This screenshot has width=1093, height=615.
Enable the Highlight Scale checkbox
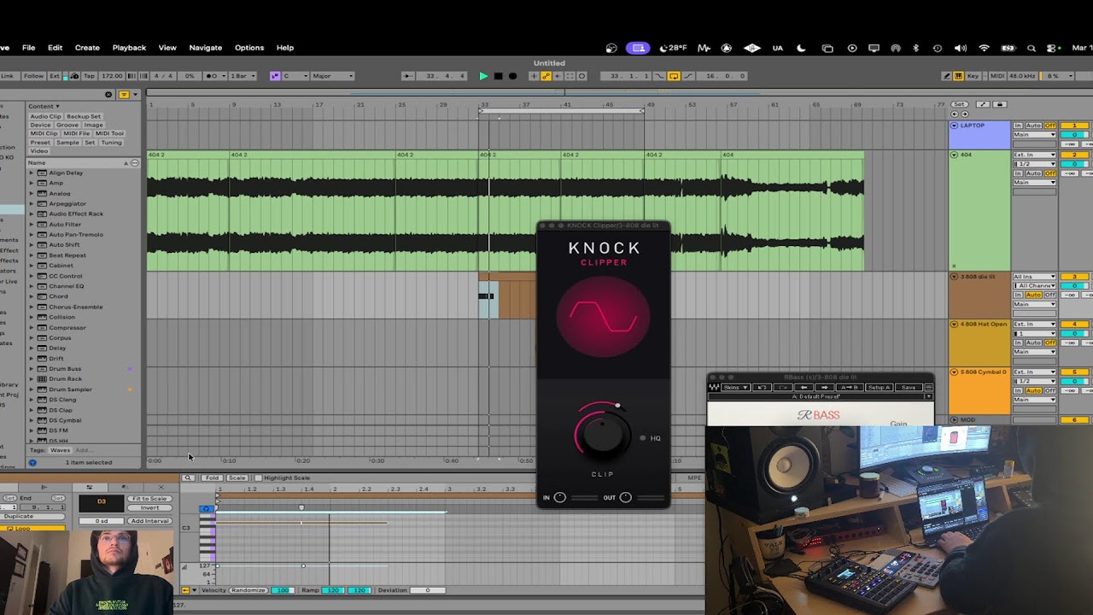pos(258,477)
